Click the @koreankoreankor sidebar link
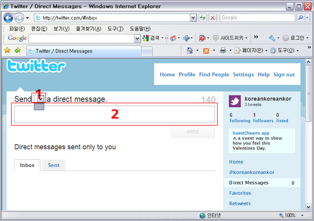The width and height of the screenshot is (314, 221). pyautogui.click(x=252, y=172)
